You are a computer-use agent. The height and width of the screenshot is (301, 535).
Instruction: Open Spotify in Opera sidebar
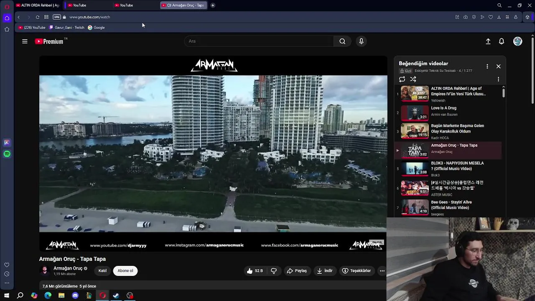click(x=7, y=154)
